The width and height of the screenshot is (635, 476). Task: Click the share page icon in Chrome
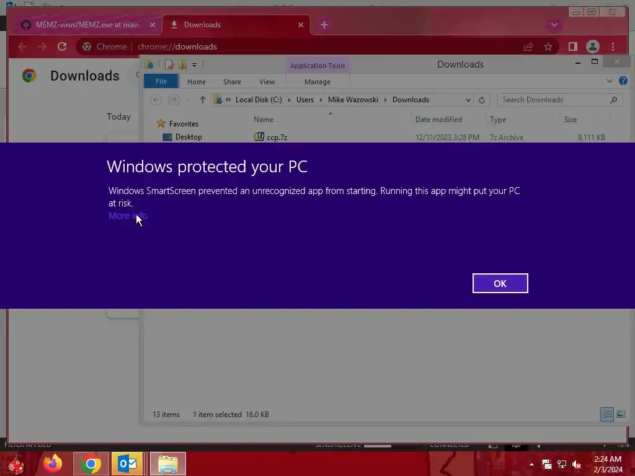point(528,47)
